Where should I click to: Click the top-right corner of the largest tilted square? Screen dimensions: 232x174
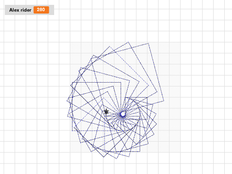tap(148, 43)
